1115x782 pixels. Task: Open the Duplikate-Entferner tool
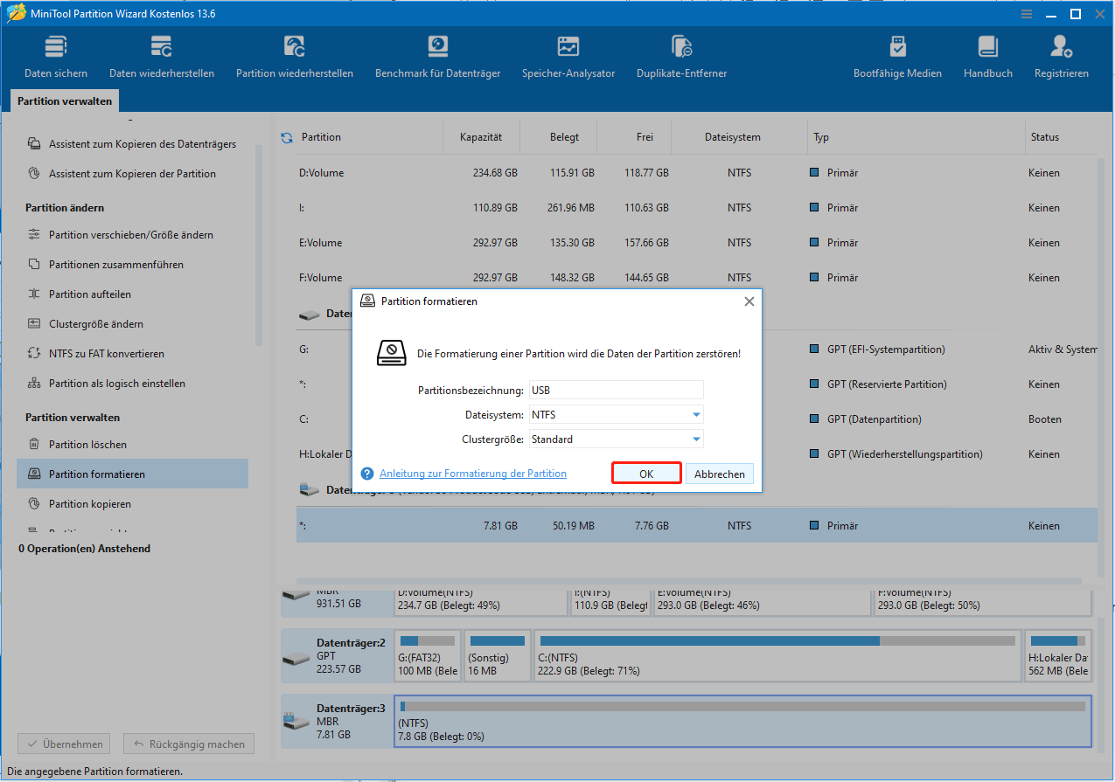coord(681,55)
